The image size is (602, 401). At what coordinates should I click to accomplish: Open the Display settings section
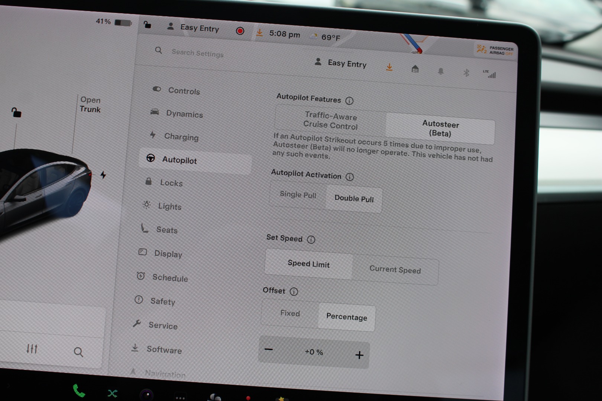(168, 254)
